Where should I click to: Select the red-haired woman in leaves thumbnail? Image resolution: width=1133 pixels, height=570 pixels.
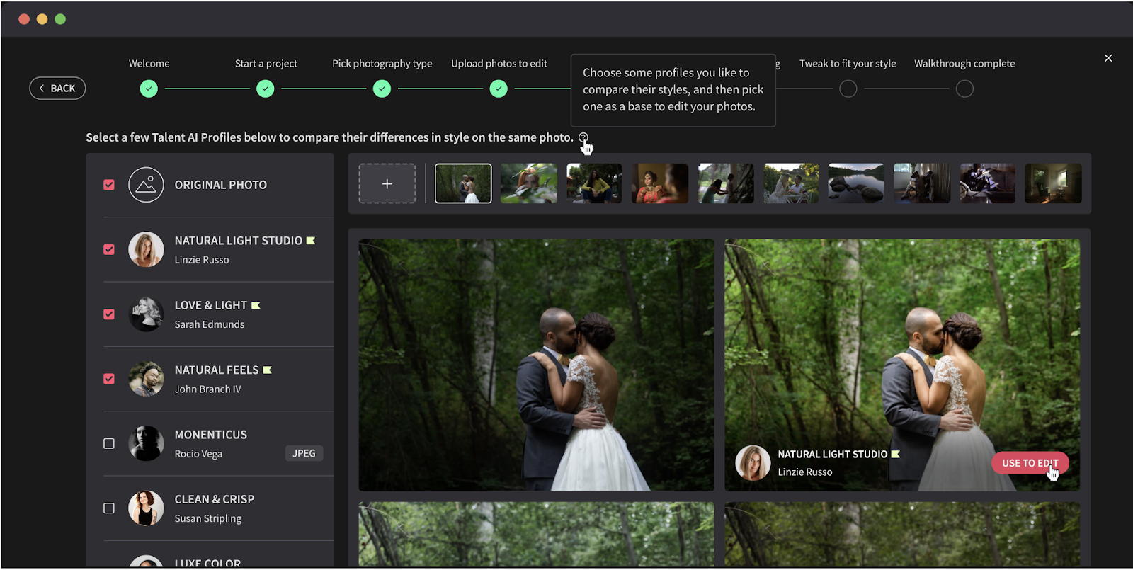click(529, 183)
